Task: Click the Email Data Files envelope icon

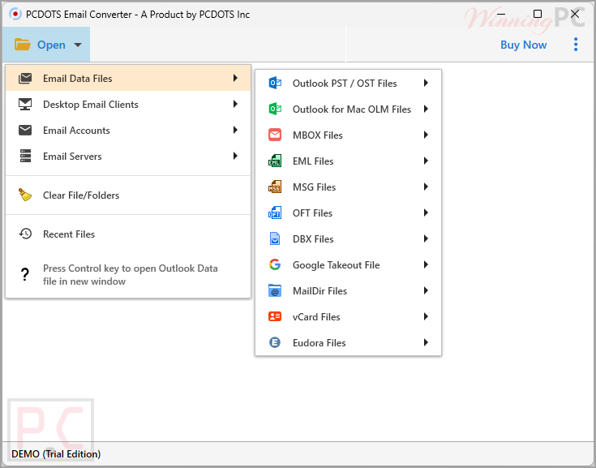Action: (25, 79)
